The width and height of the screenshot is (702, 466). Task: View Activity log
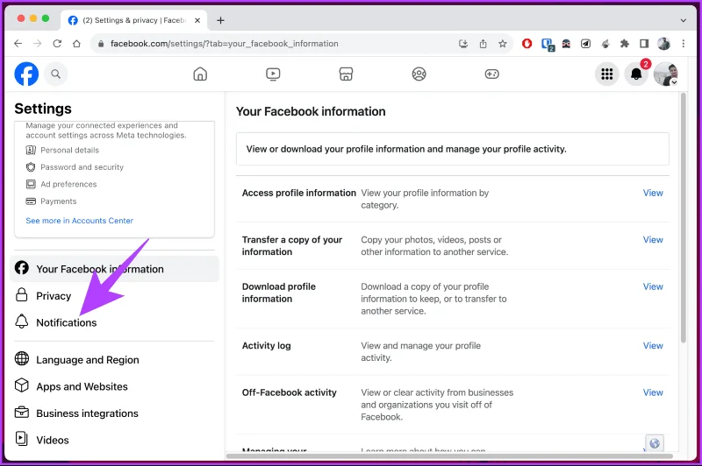point(653,345)
